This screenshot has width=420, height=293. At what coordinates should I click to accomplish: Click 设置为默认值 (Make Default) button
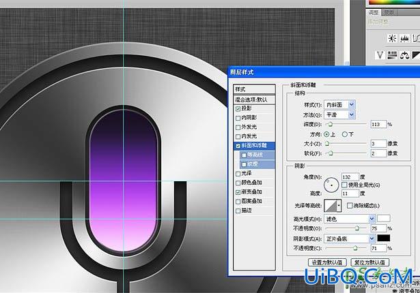tap(327, 262)
